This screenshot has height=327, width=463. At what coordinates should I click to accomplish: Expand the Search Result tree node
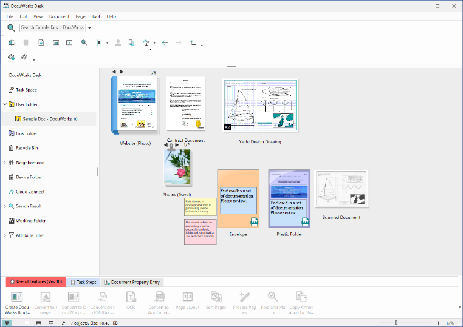(x=5, y=206)
